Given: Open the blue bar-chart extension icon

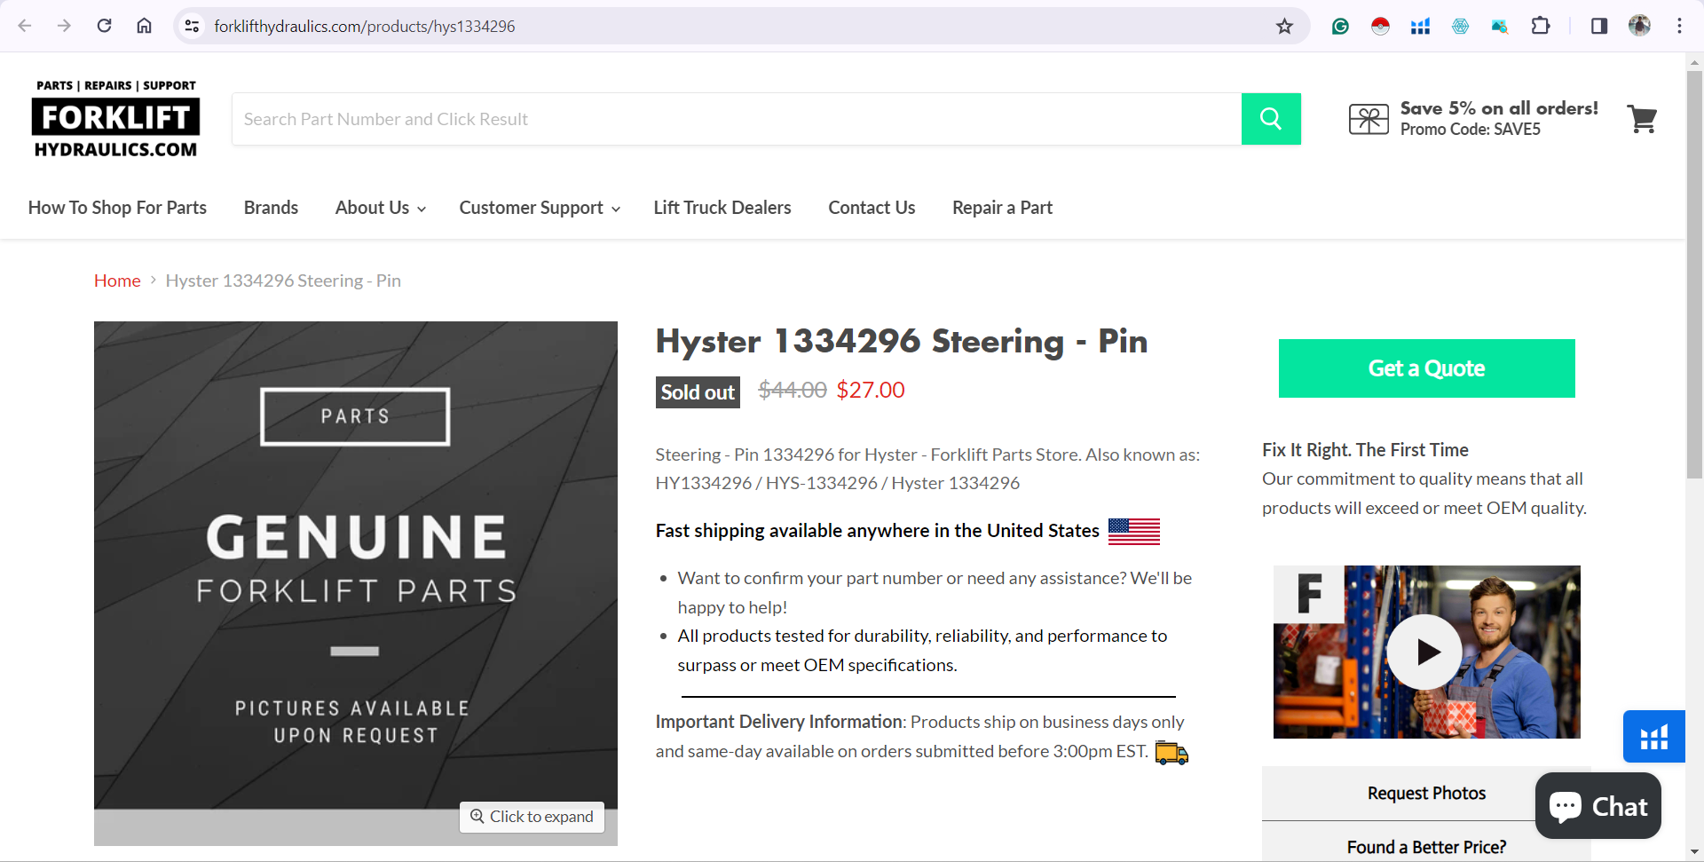Looking at the screenshot, I should click(x=1420, y=26).
